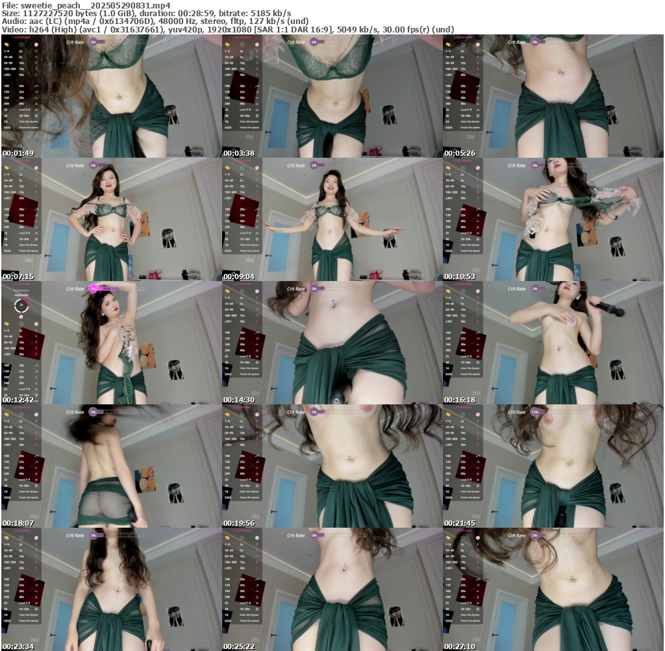Viewport: 665px width, 651px height.
Task: Click the 00:09:04 frame thumbnail
Action: point(331,219)
